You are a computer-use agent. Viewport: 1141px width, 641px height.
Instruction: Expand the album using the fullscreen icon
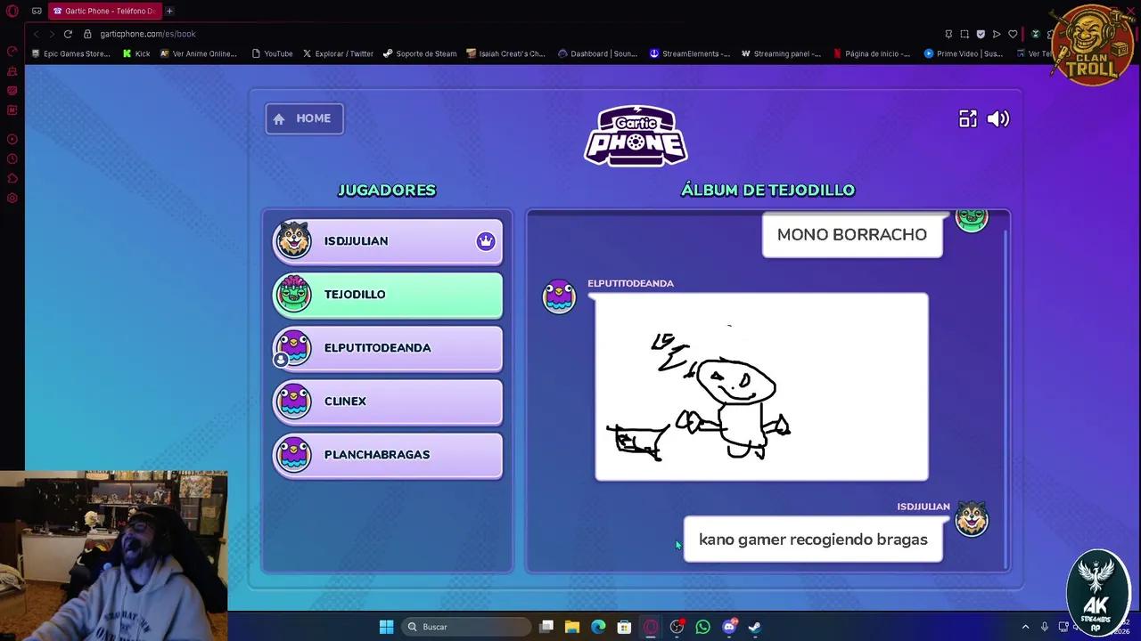tap(968, 118)
